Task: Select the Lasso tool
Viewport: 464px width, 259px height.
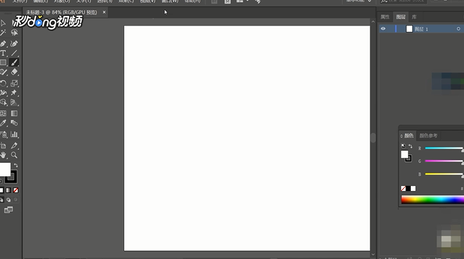Action: pos(14,33)
